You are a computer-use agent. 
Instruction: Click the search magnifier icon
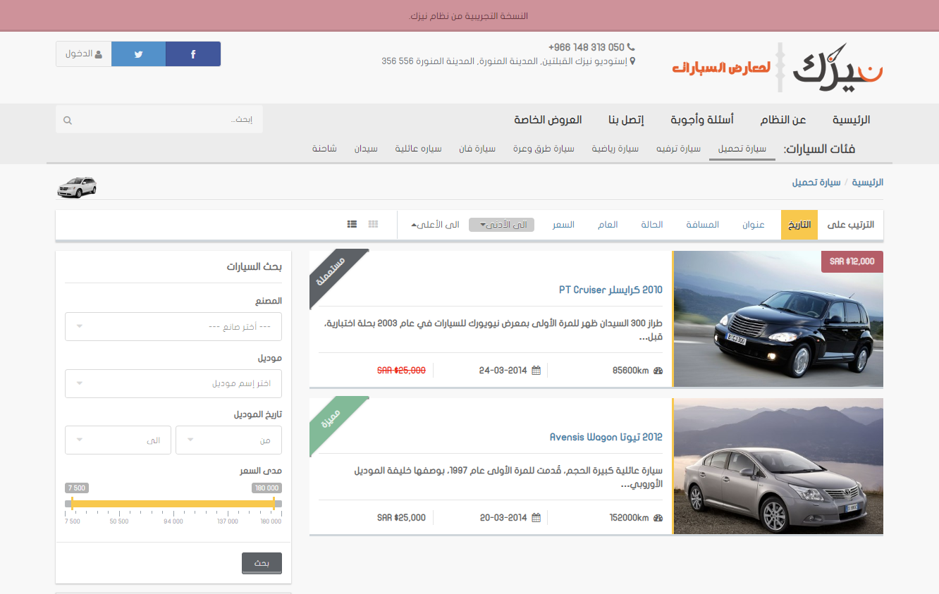click(68, 120)
